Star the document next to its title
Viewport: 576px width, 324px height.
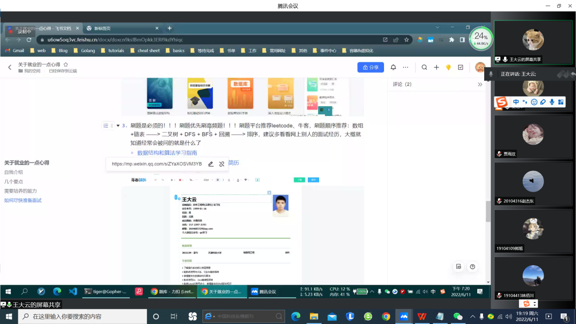66,65
